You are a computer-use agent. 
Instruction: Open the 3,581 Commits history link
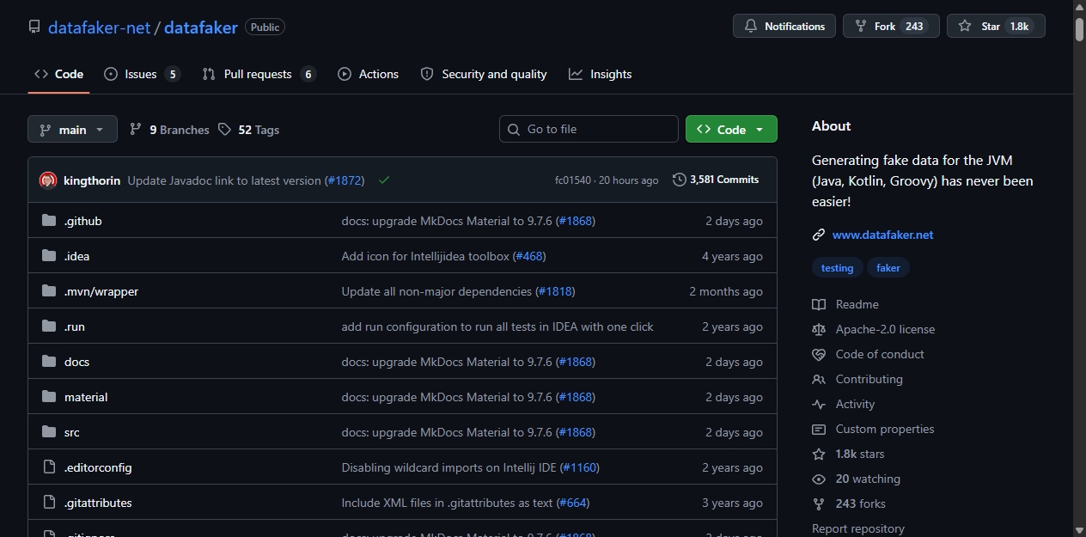[x=717, y=180]
